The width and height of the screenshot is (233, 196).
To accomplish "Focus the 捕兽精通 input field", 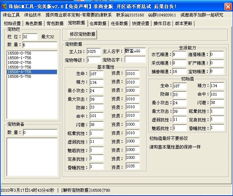I will tap(179, 71).
